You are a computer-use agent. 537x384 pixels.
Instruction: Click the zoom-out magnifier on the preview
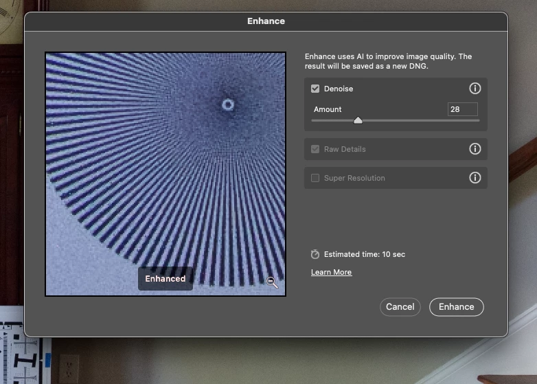pos(272,282)
